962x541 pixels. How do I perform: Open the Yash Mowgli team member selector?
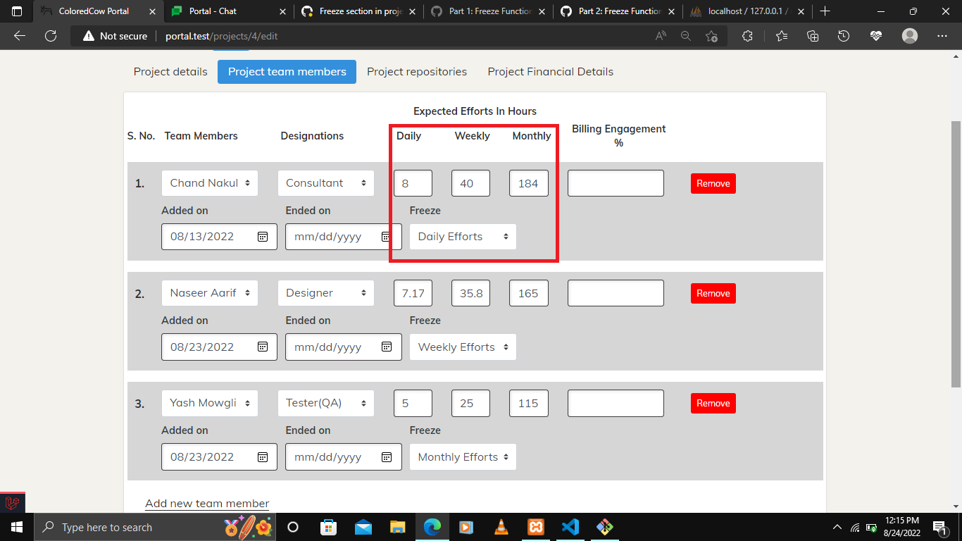pos(209,402)
